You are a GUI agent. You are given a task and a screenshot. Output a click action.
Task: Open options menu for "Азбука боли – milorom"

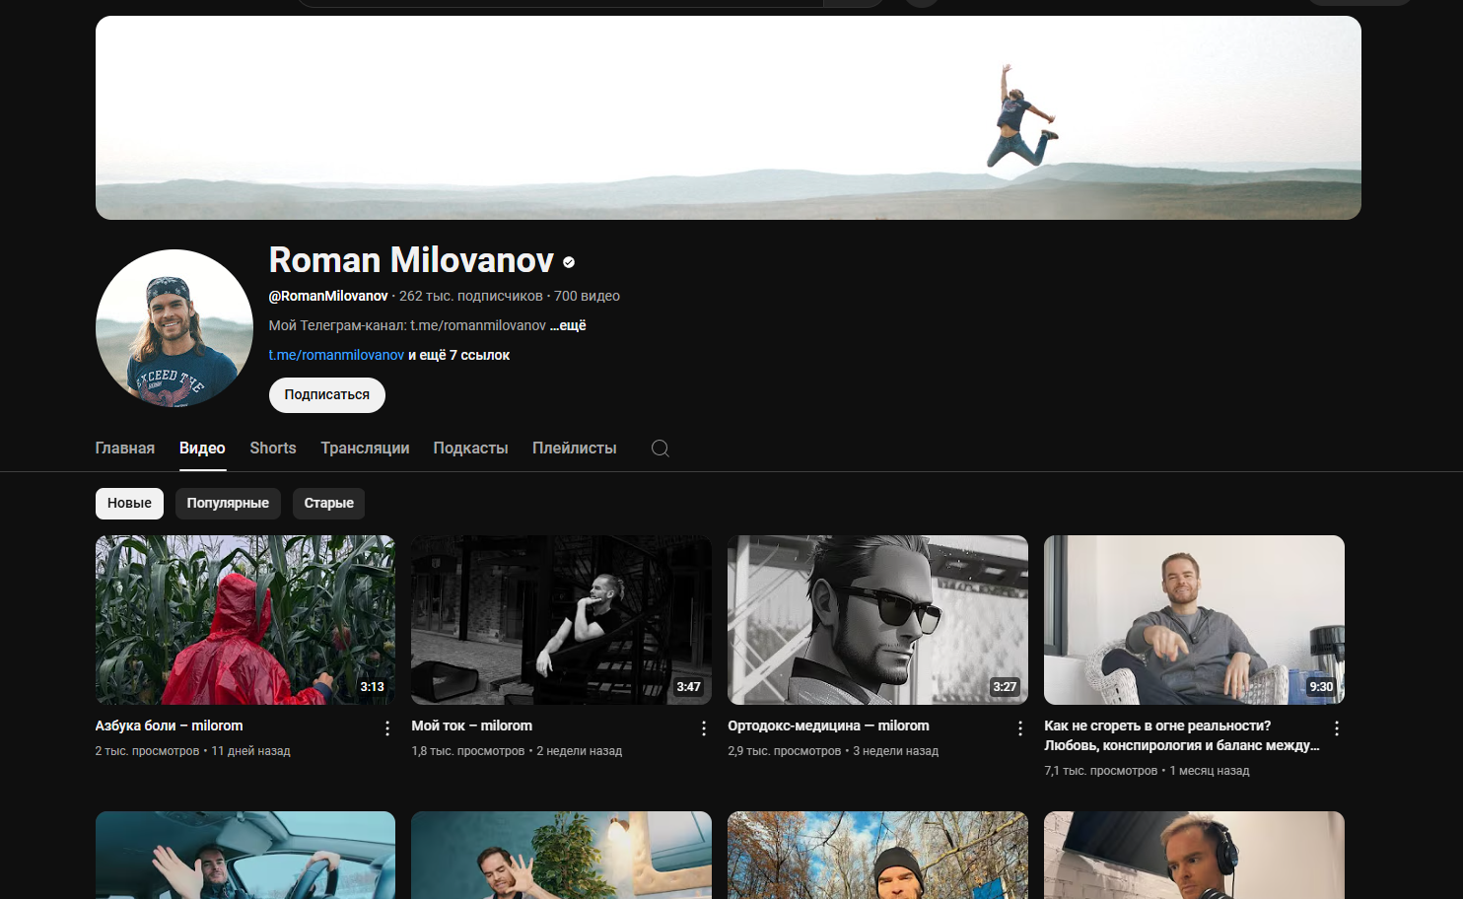tap(387, 728)
